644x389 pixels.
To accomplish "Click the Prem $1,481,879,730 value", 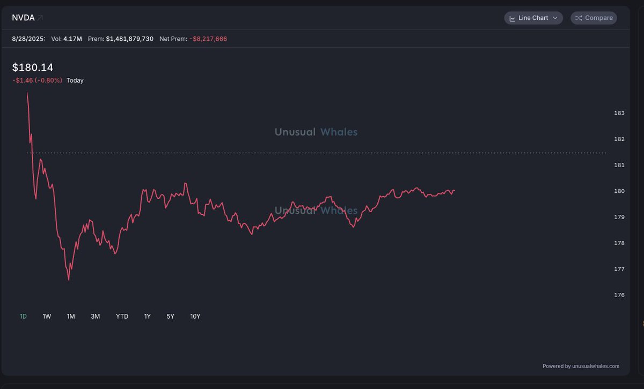I will pos(129,39).
